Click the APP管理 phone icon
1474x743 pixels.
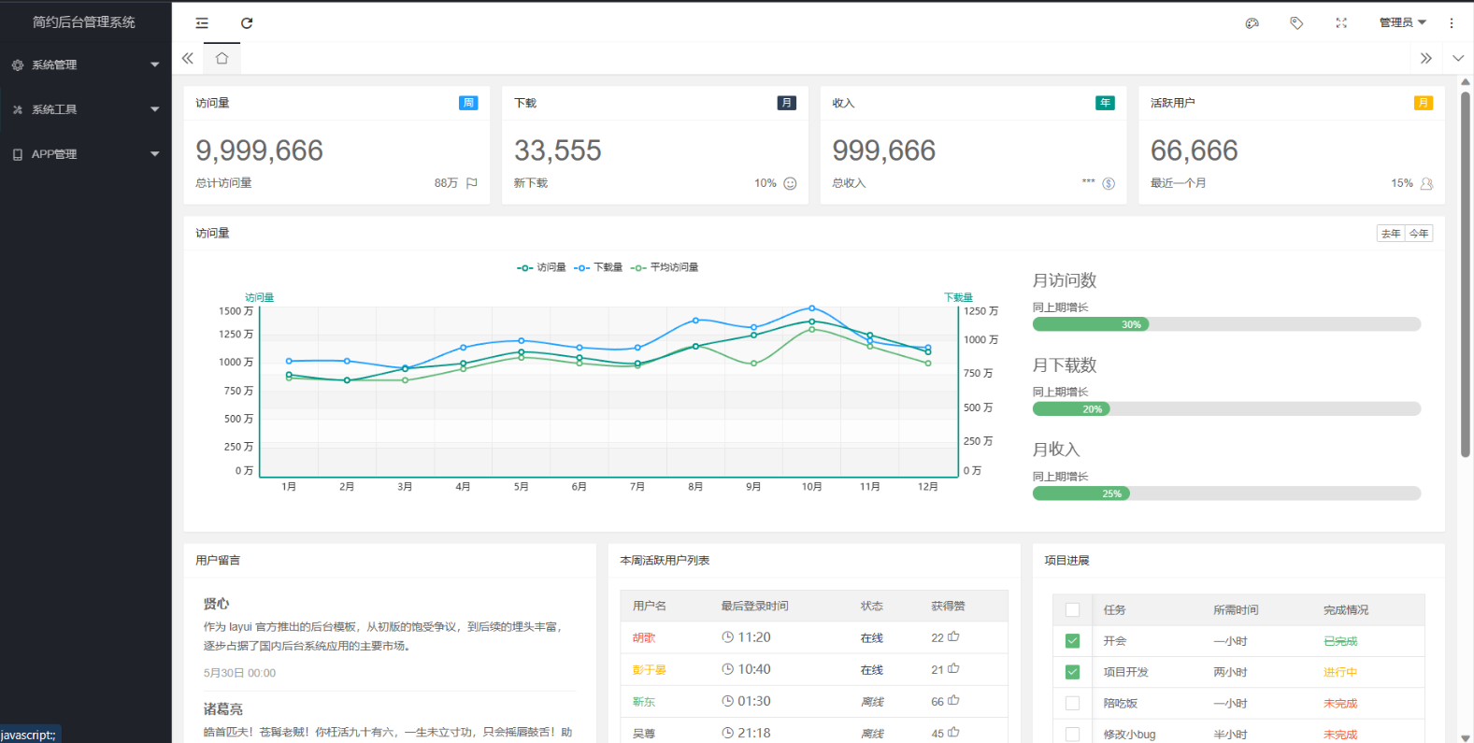coord(17,155)
